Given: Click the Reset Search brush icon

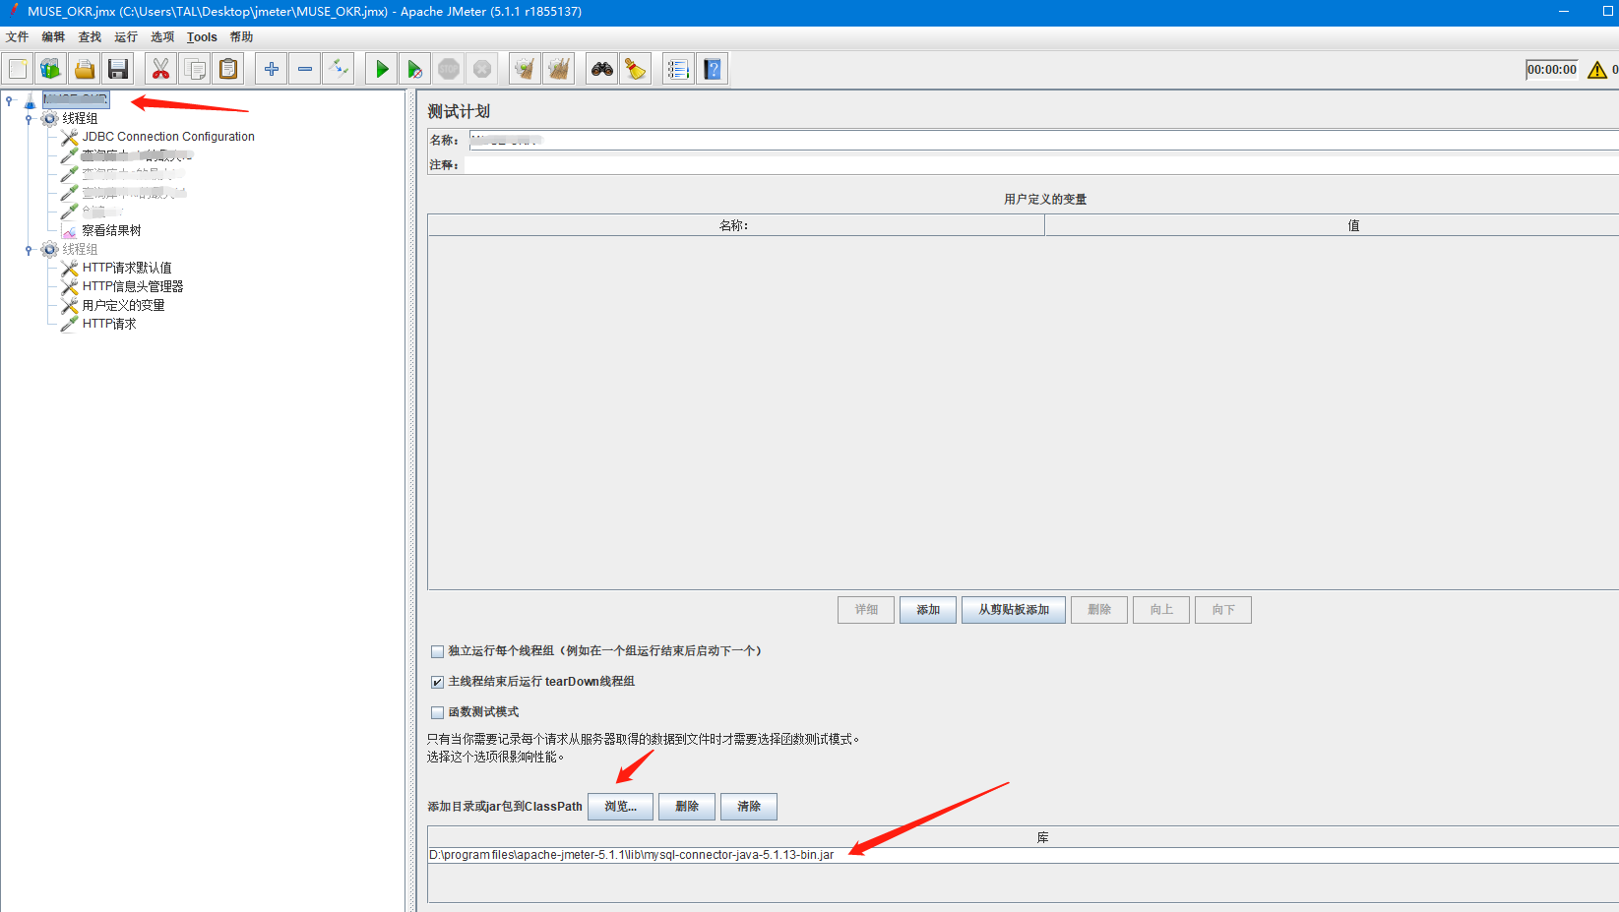Looking at the screenshot, I should click(636, 69).
